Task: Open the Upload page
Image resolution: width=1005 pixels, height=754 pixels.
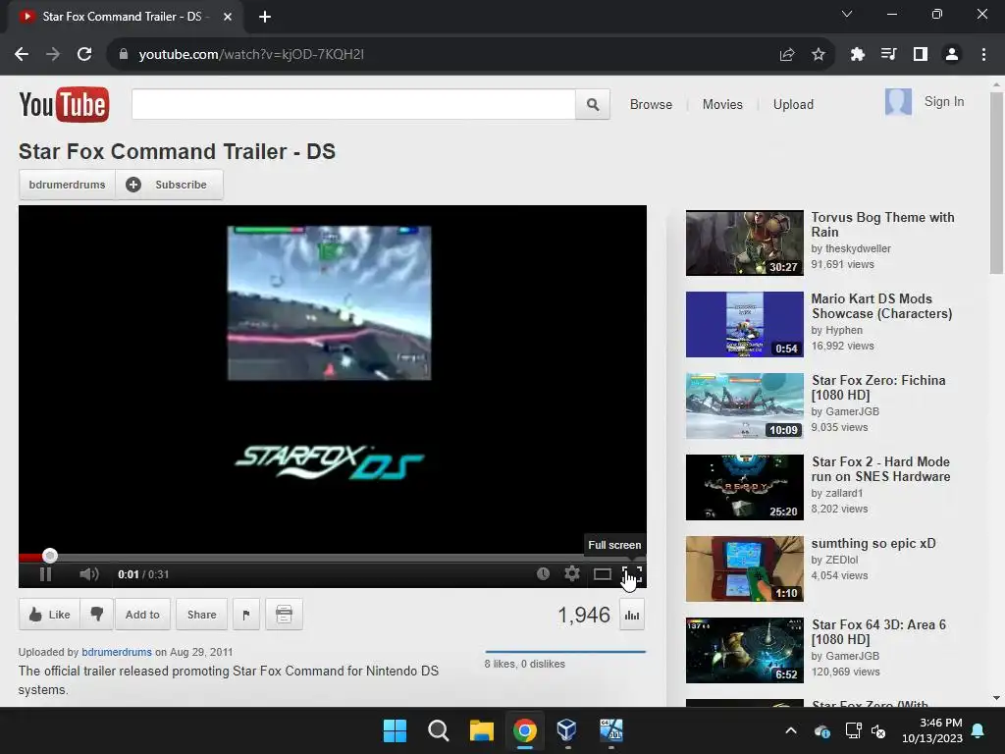Action: [x=793, y=104]
